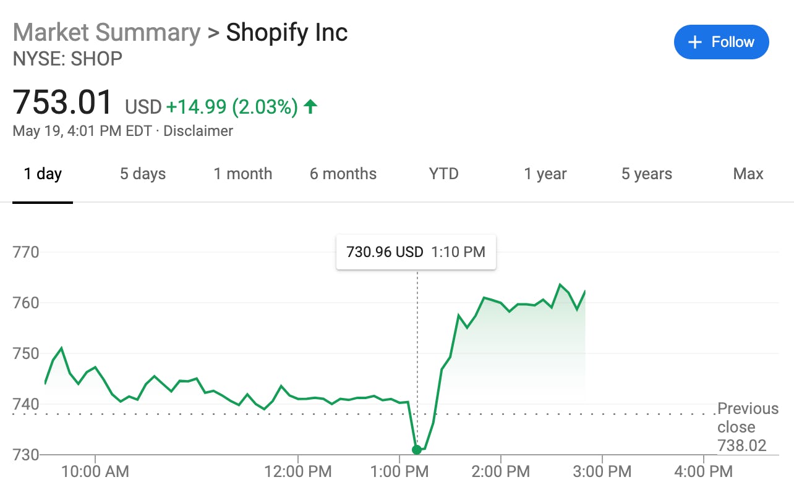
Task: Select the 1 day tab
Action: click(43, 174)
